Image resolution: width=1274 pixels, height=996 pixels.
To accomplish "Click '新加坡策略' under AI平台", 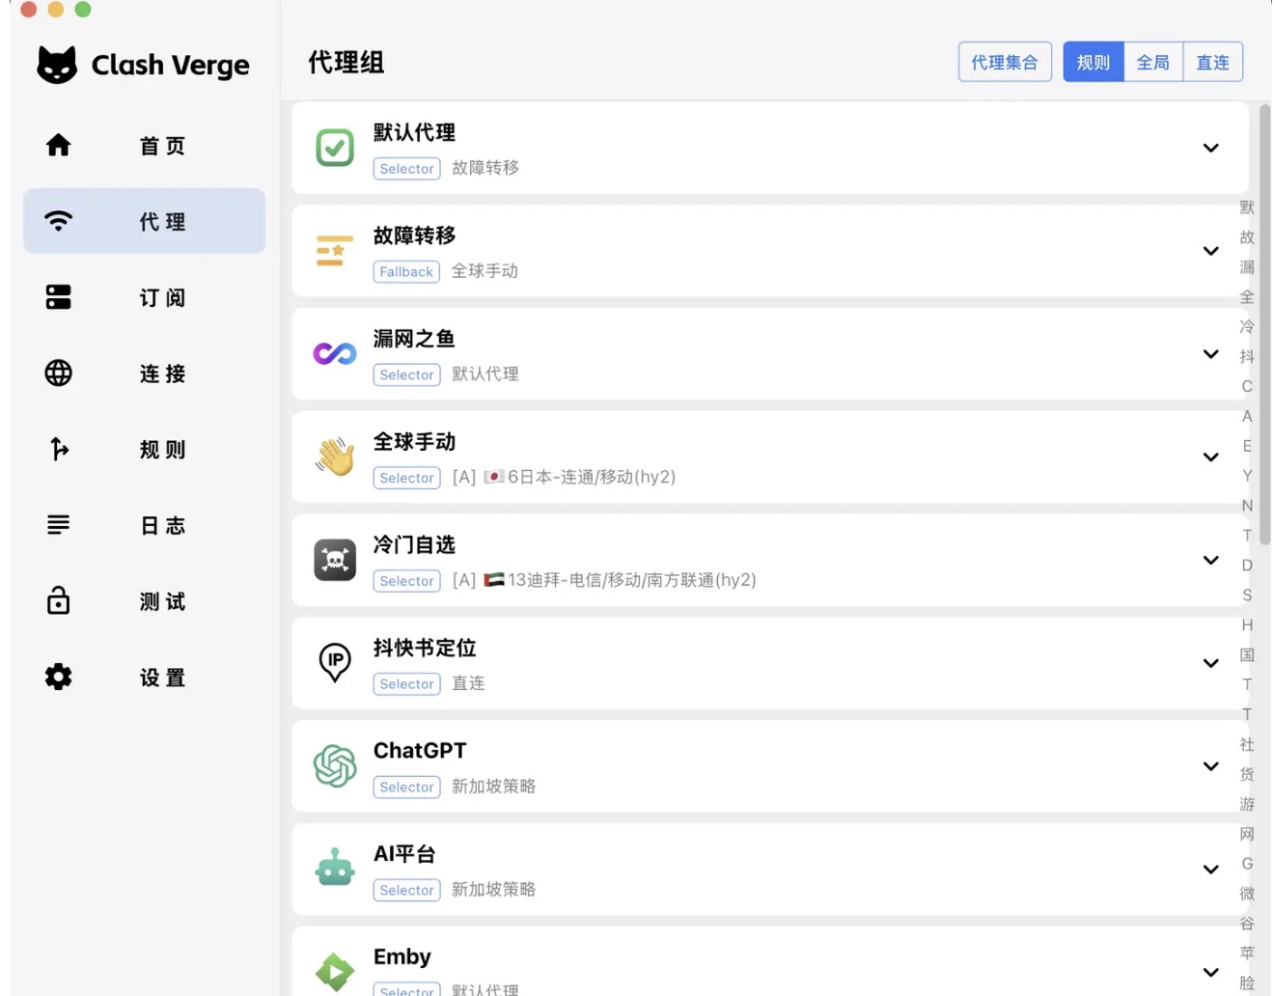I will coord(493,890).
